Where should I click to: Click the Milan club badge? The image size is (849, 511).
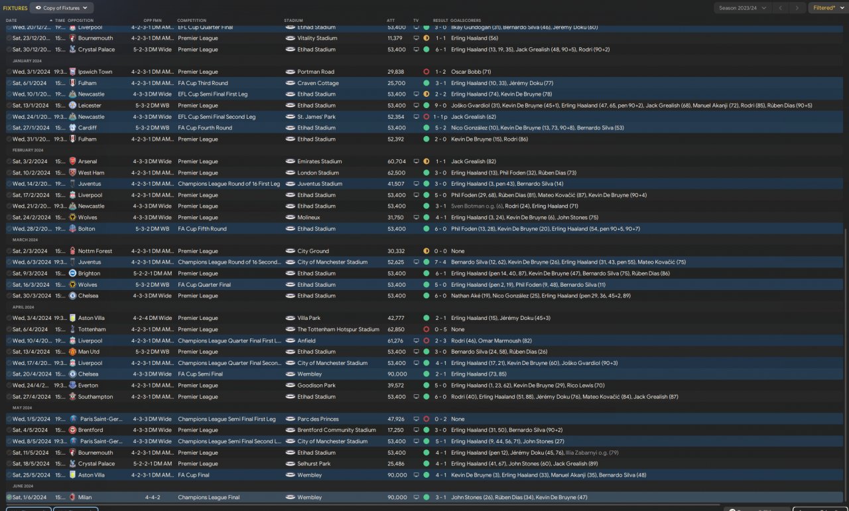(73, 497)
